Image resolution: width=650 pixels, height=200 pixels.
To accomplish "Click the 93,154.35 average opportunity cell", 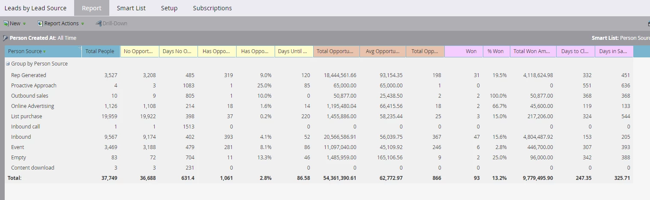I will pos(391,75).
